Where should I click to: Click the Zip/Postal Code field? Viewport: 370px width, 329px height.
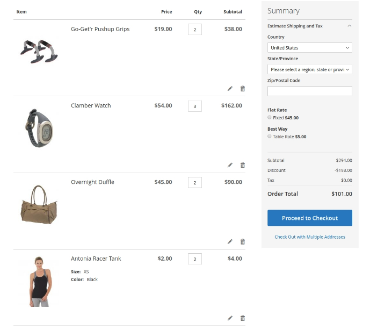(x=309, y=91)
